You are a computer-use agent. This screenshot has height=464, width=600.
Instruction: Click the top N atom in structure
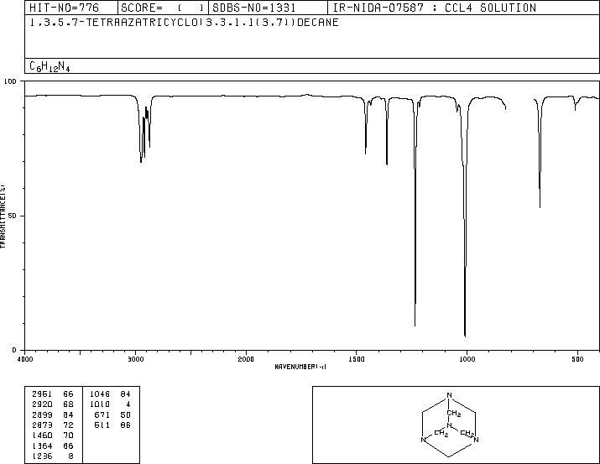[449, 395]
